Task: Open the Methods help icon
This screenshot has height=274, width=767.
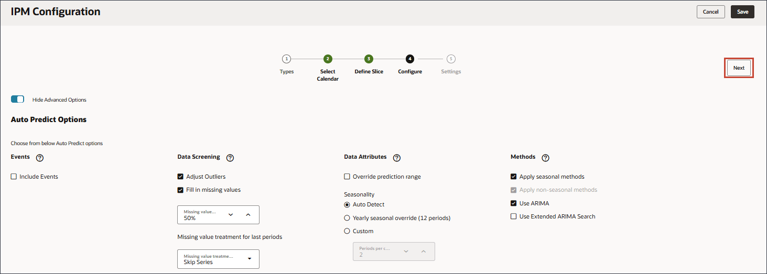Action: [x=545, y=158]
